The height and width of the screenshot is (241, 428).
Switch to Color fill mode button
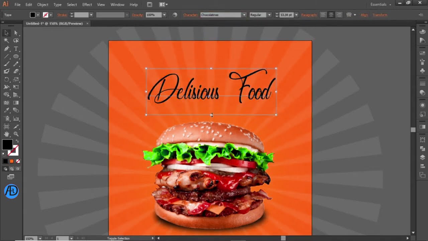point(5,161)
